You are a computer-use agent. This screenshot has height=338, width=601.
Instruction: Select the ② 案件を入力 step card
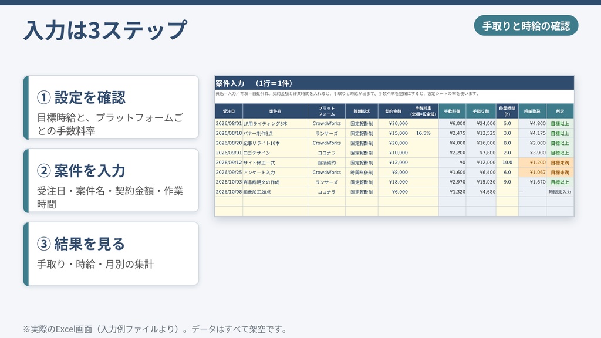(x=111, y=181)
